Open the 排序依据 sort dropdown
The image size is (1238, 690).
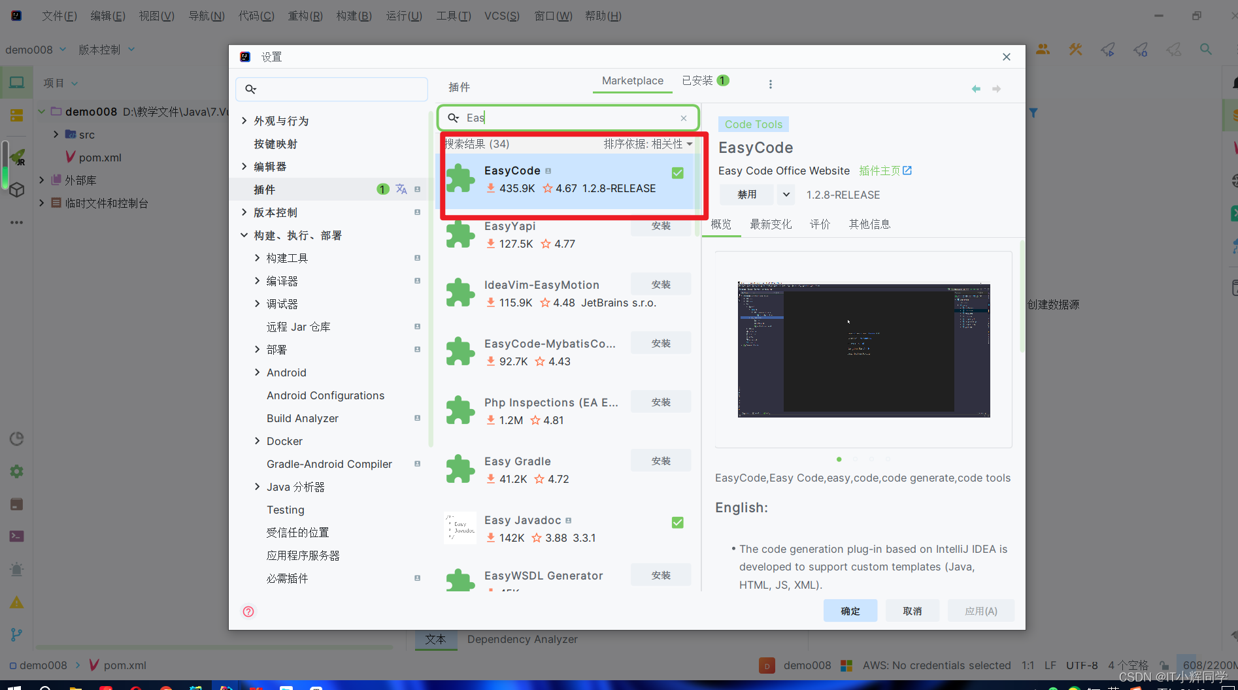(648, 144)
